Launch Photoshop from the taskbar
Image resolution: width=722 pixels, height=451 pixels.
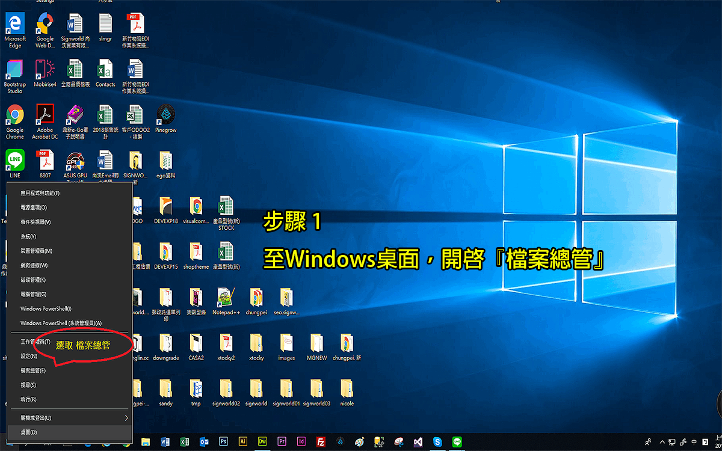(x=223, y=441)
